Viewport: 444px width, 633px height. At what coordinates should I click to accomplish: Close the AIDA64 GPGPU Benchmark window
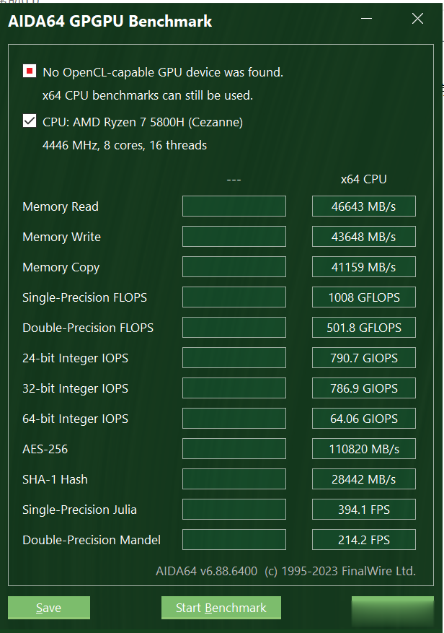pyautogui.click(x=418, y=19)
